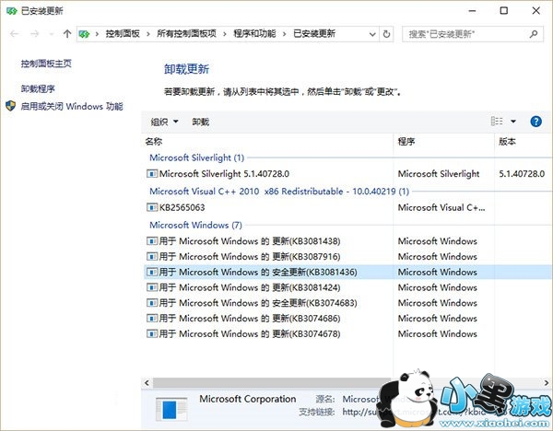
Task: Select update KB3087916
Action: [250, 257]
